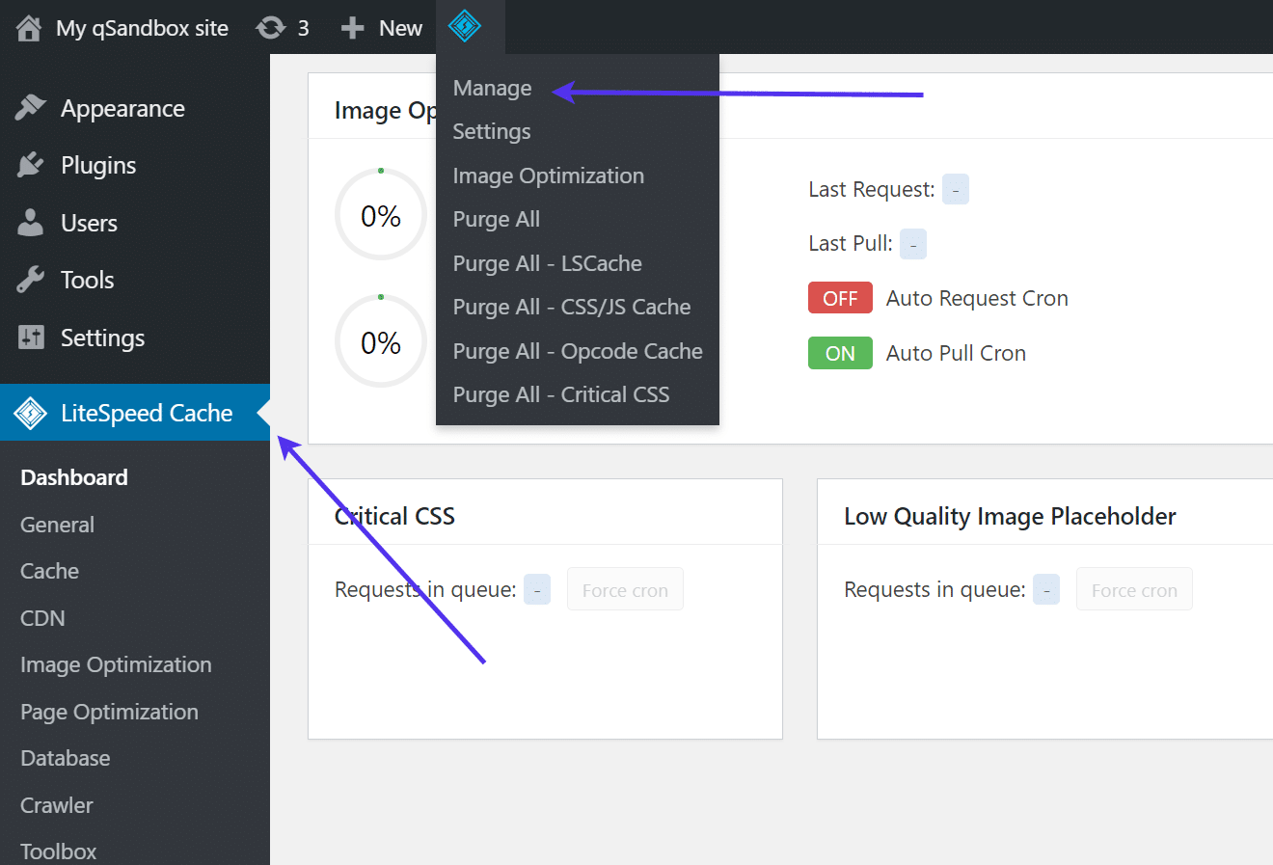This screenshot has height=865, width=1273.
Task: Open the LiteSpeed icon in the admin bar
Action: pos(469,27)
